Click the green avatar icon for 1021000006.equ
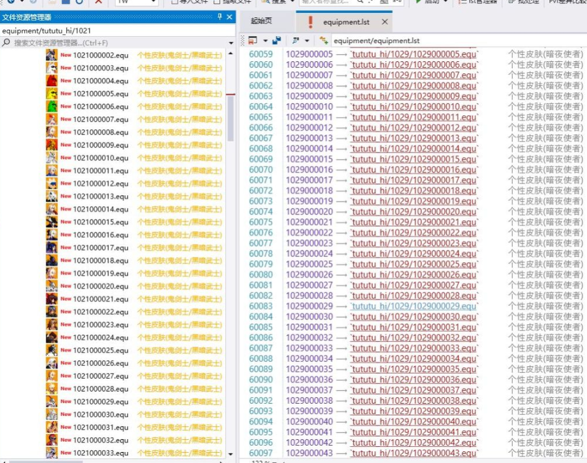Viewport: 587px width, 463px height. click(52, 107)
